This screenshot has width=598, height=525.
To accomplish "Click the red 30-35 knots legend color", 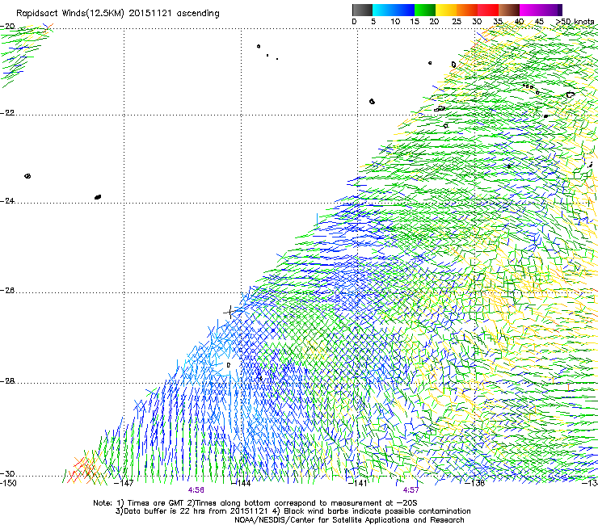I will pos(488,10).
